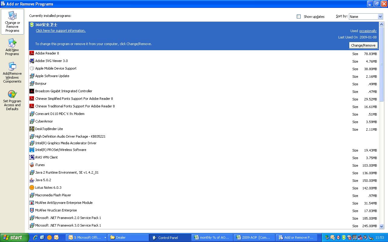Click the wireless network tray icon
The image size is (388, 242).
[349, 237]
